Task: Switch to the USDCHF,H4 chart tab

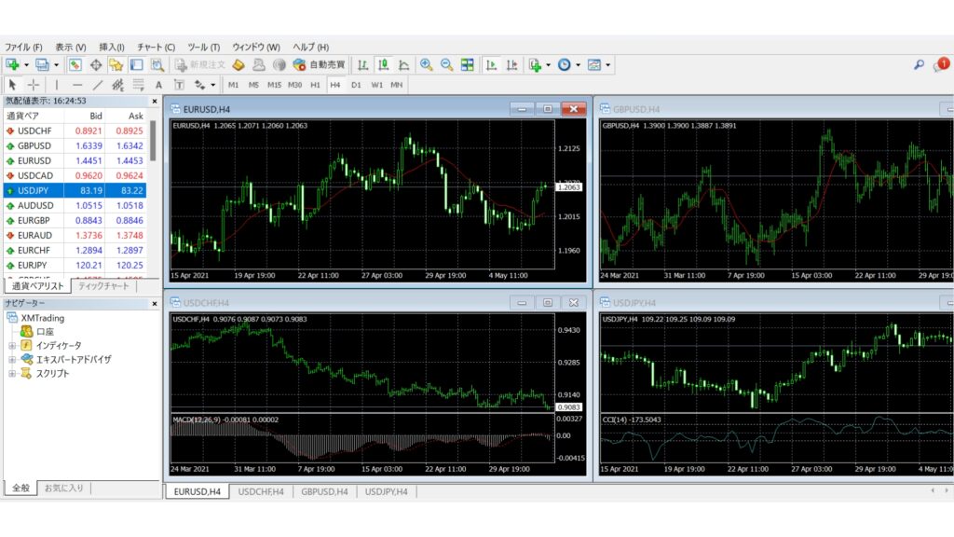Action: click(261, 491)
